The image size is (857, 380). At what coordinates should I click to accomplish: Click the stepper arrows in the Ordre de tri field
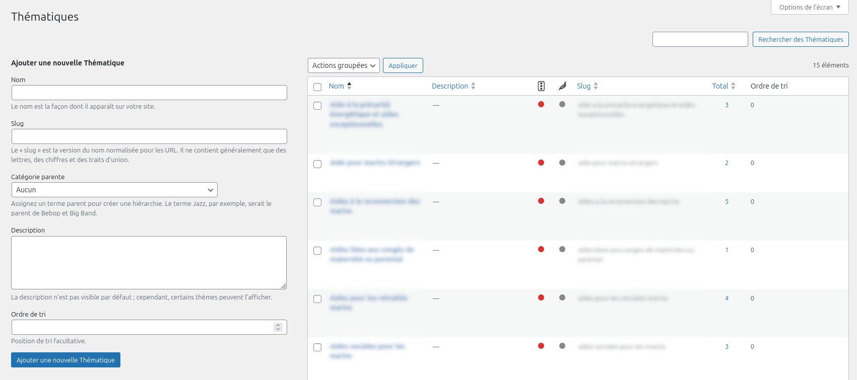pyautogui.click(x=278, y=327)
